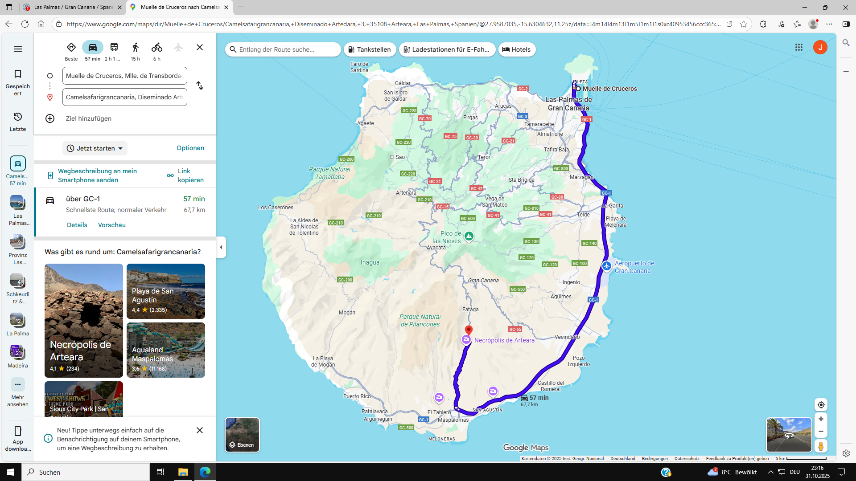Select public transit travel mode
This screenshot has width=856, height=481.
(114, 48)
